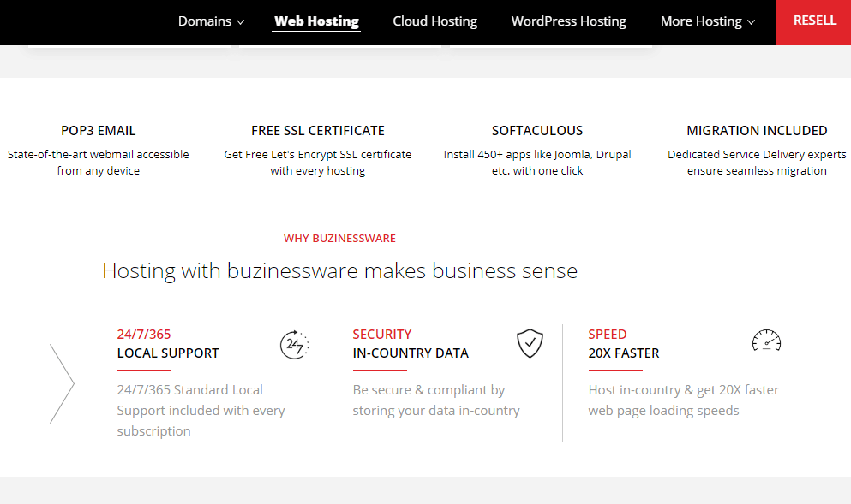Viewport: 851px width, 504px height.
Task: Click the WHY BUZINESSWARE red label
Action: [339, 239]
